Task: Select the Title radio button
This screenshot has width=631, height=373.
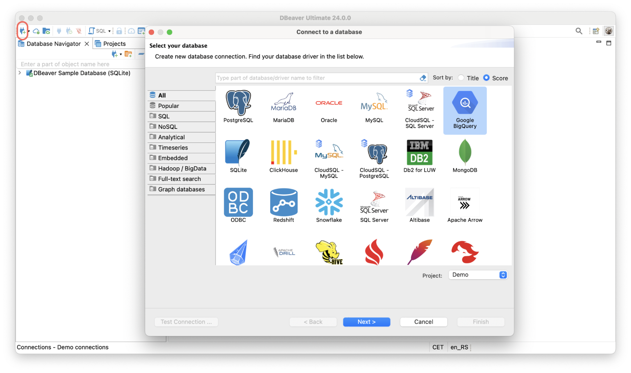Action: tap(461, 78)
